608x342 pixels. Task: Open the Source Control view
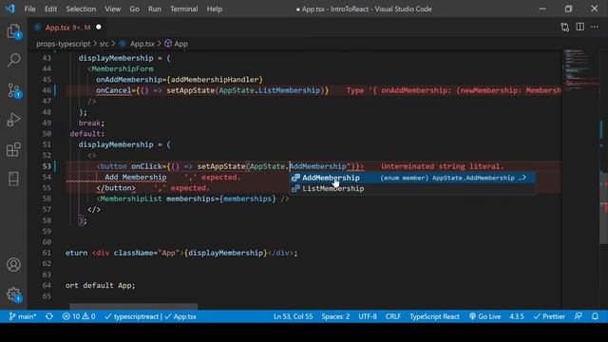[x=13, y=90]
